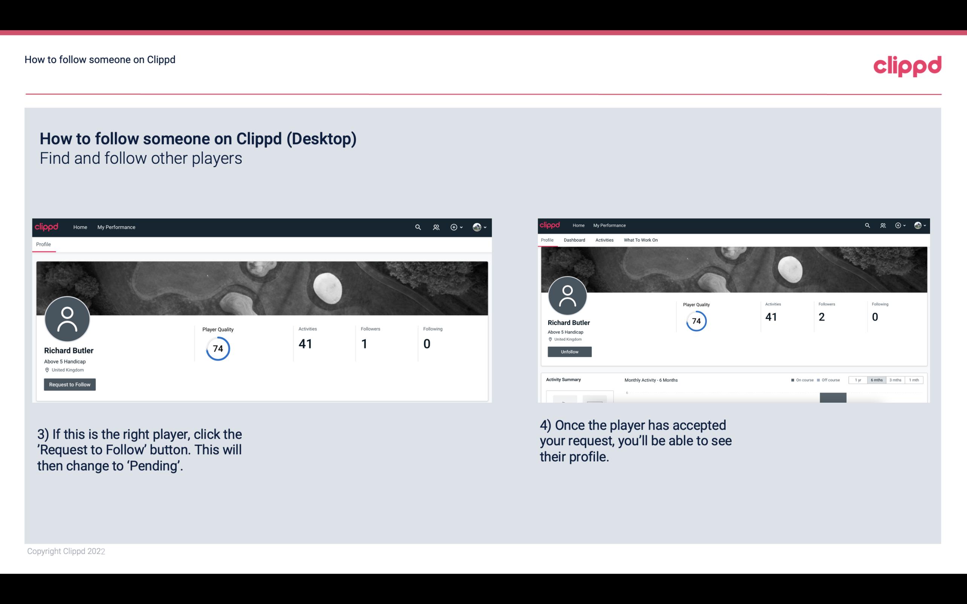Toggle the '6 mths' activity time filter
The width and height of the screenshot is (967, 604).
coord(876,380)
